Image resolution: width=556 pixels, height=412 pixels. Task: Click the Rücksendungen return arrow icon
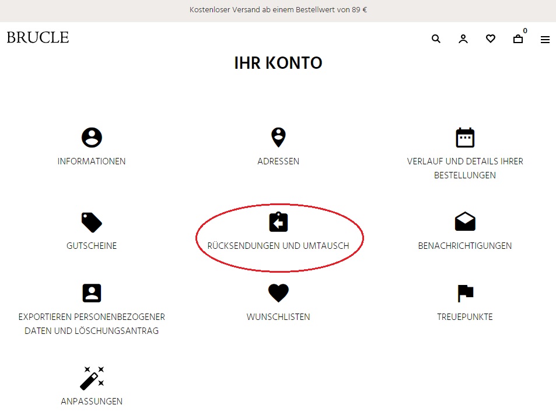(278, 222)
